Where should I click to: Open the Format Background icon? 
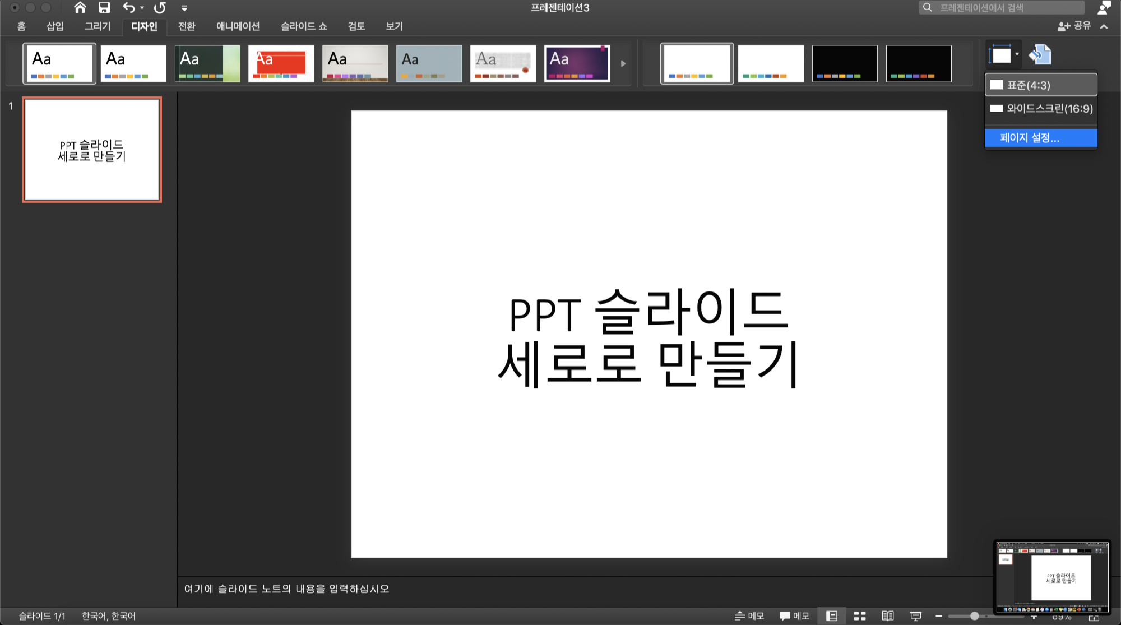[x=1040, y=54]
